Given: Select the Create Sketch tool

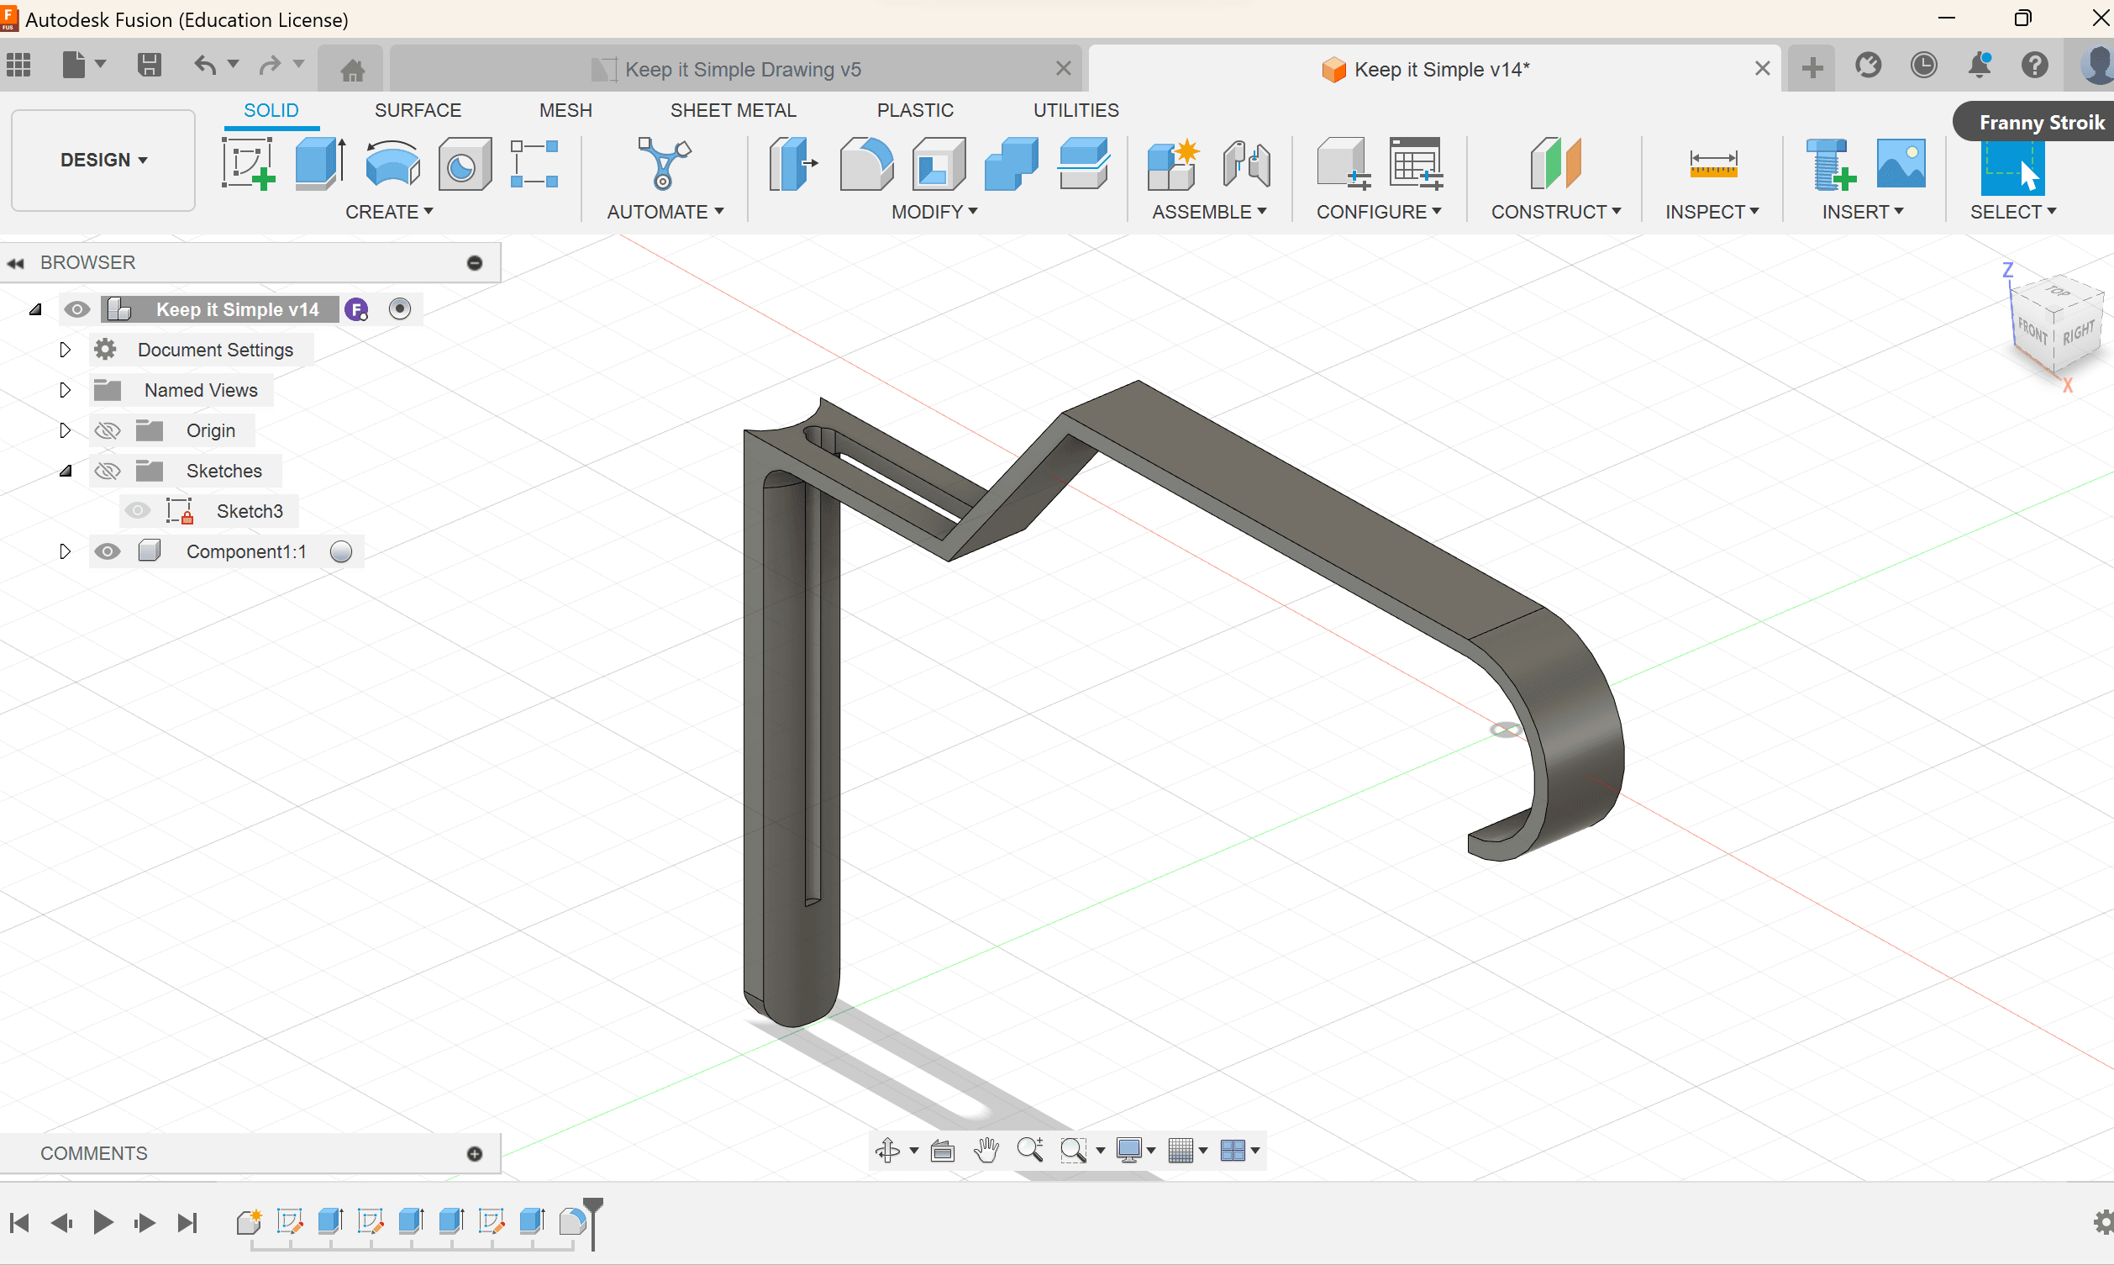Looking at the screenshot, I should (x=248, y=164).
